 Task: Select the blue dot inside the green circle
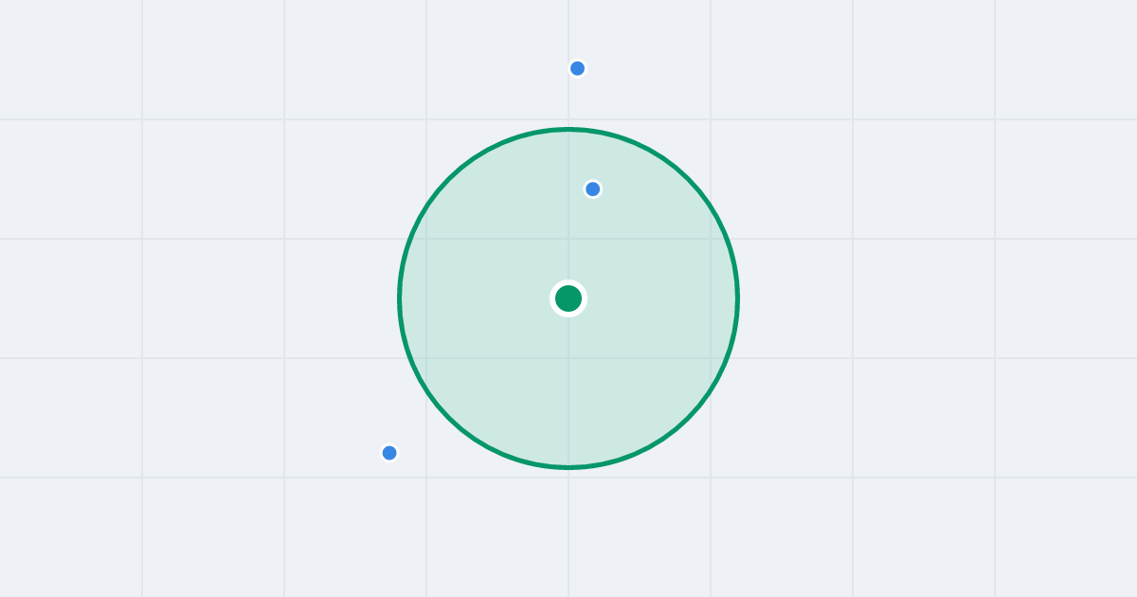[x=593, y=190]
